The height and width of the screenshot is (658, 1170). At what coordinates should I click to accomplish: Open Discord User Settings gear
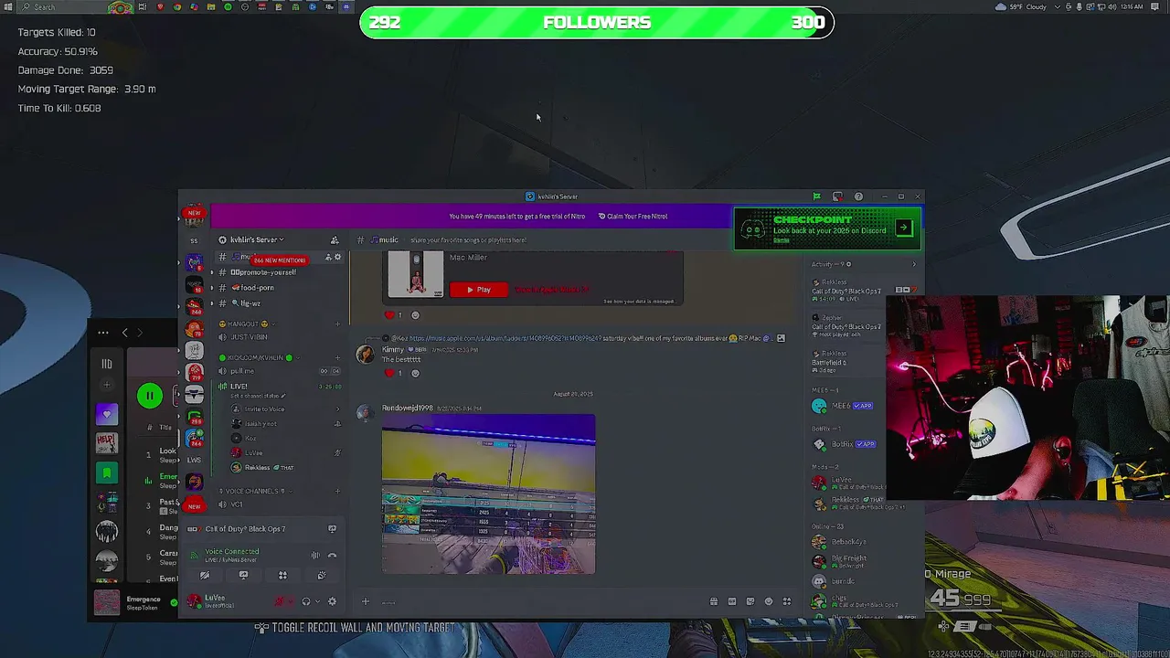332,601
